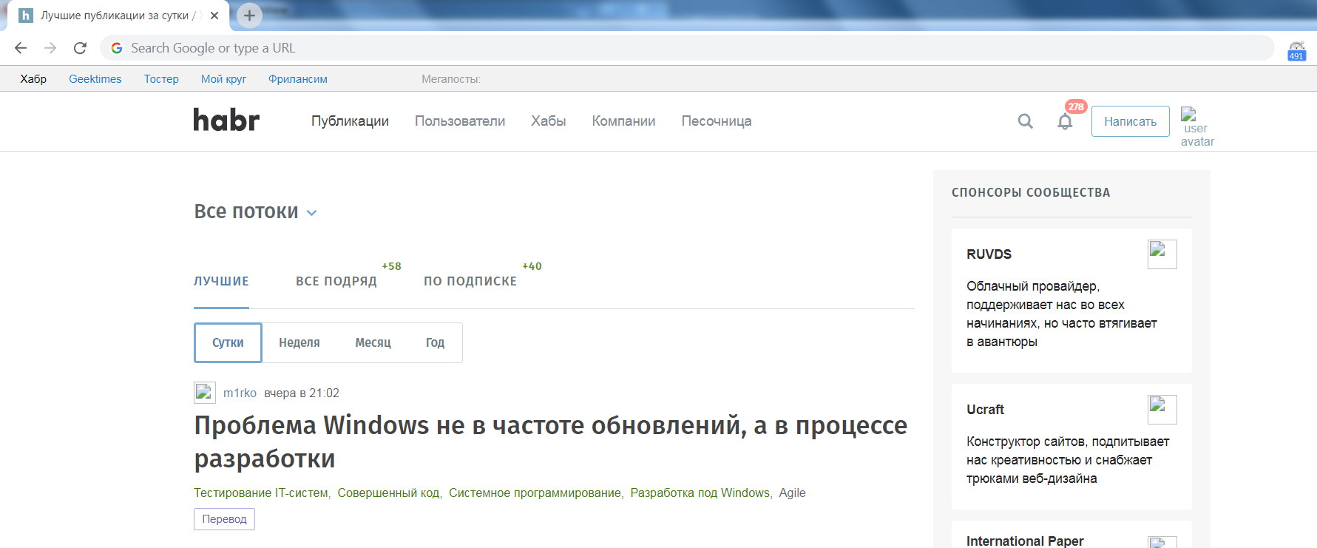Open the Geektimes top bar link
This screenshot has height=548, width=1317.
[95, 79]
